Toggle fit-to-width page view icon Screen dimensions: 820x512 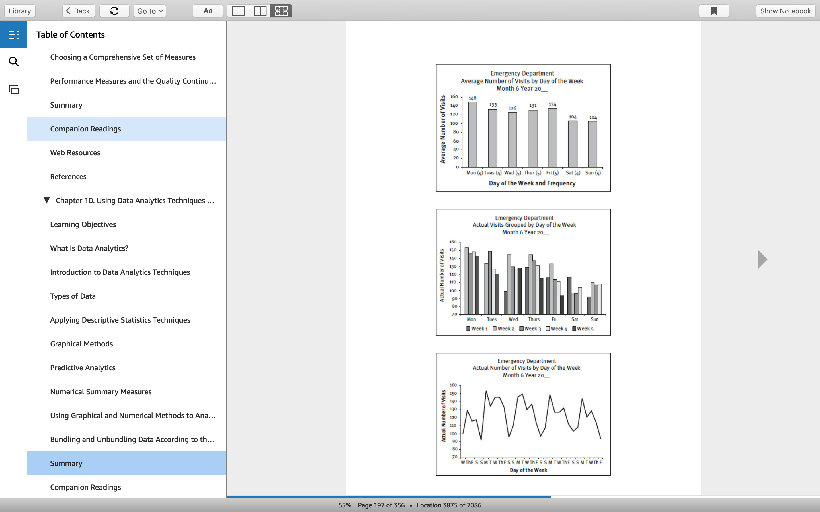(282, 11)
